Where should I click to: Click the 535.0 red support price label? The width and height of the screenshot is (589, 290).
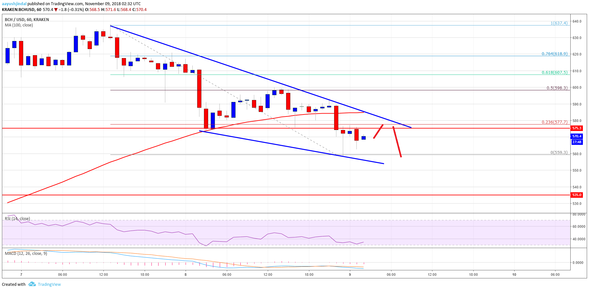[x=576, y=195]
